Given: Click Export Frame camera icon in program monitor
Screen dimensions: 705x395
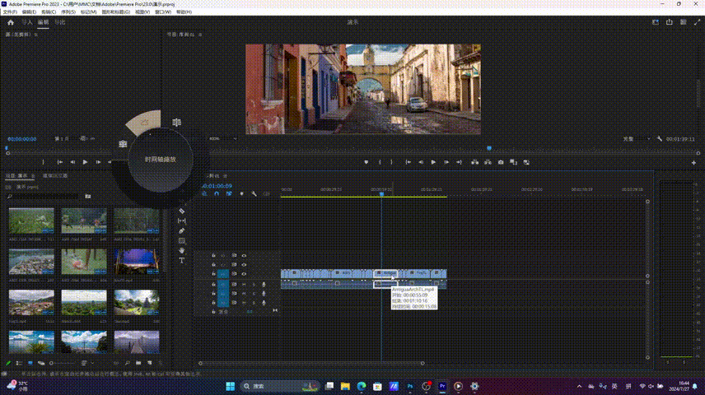Looking at the screenshot, I should [x=501, y=162].
